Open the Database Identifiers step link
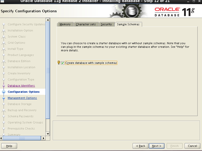This screenshot has height=151, width=202. click(x=21, y=86)
